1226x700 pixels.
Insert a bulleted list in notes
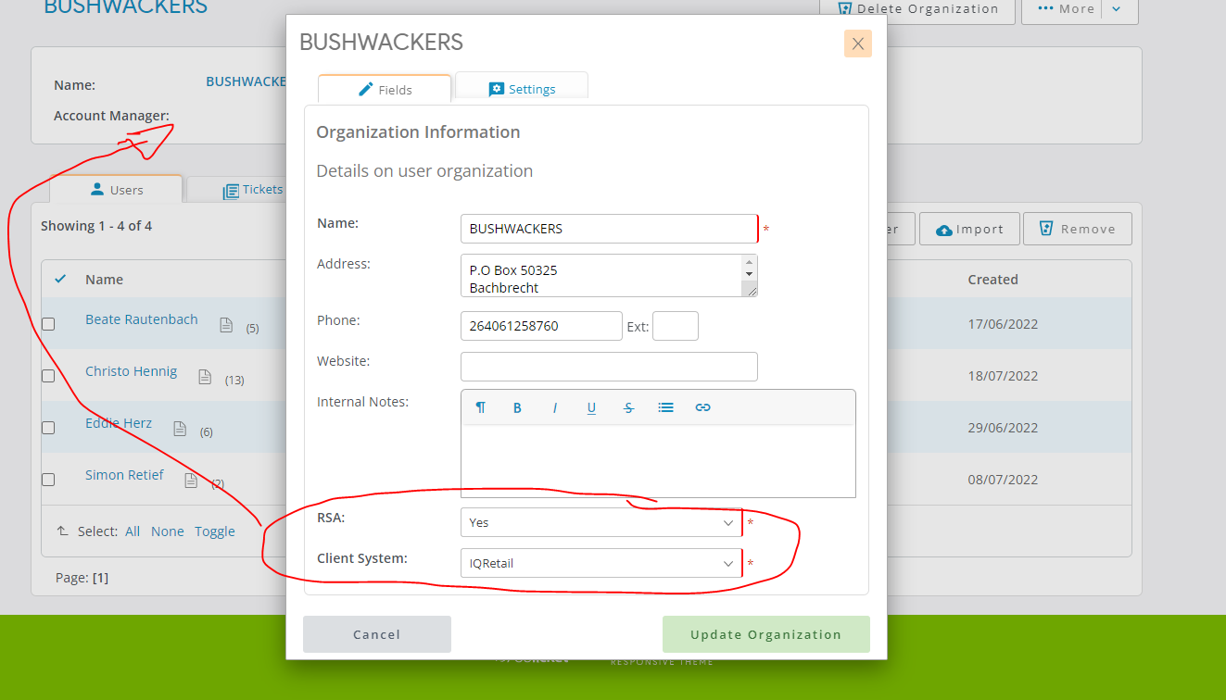coord(665,407)
